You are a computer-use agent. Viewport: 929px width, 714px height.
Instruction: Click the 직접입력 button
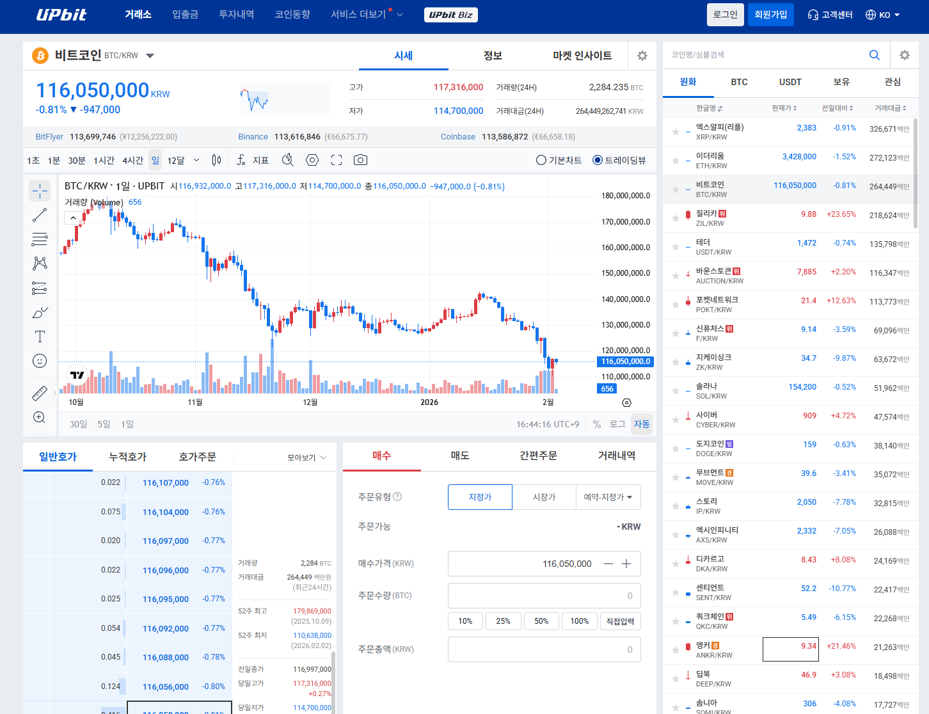tap(620, 621)
